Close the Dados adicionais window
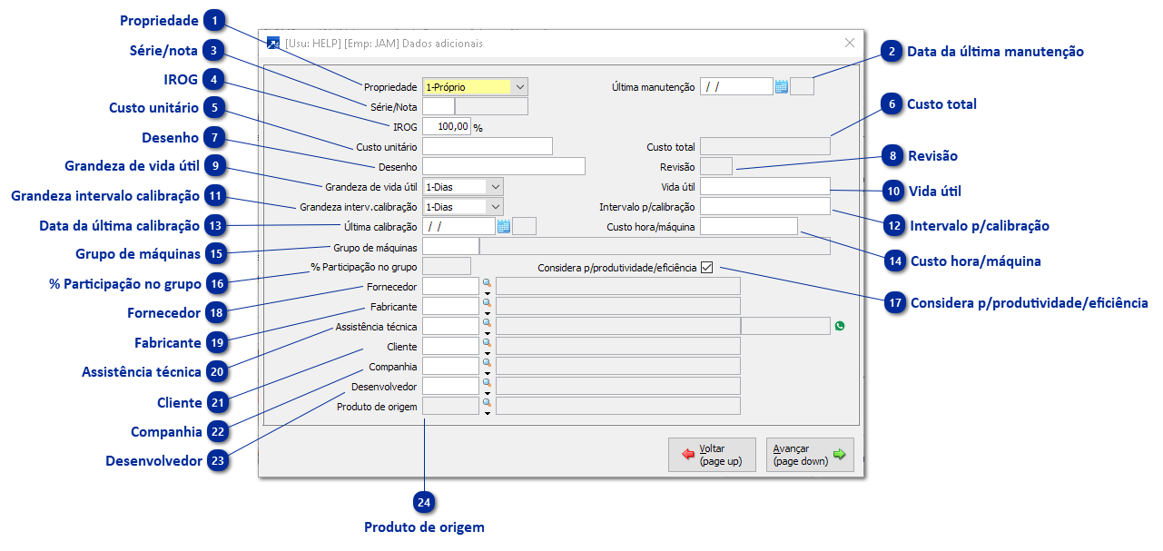Viewport: 1163px width, 551px height. point(850,43)
